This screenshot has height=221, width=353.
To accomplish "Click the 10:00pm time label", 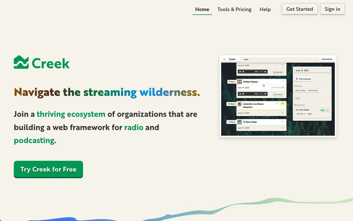I will coord(231,104).
